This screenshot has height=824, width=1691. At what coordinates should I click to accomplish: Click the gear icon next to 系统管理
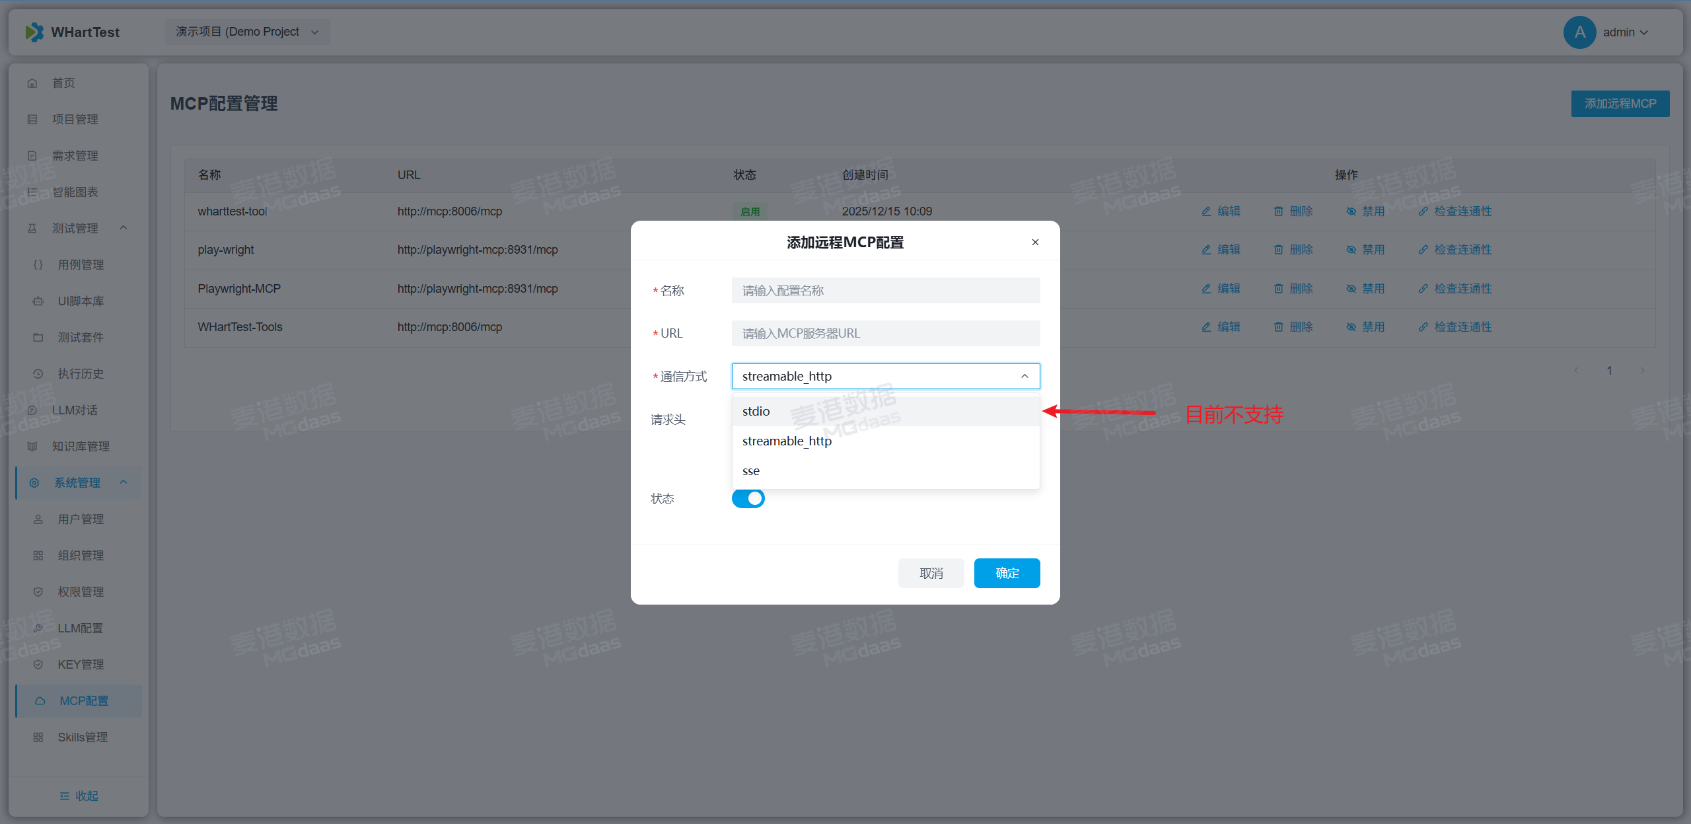(34, 483)
